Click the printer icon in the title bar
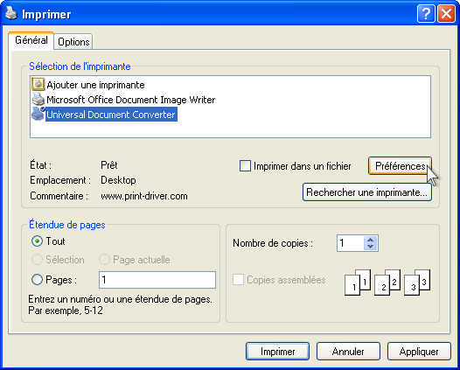Image resolution: width=460 pixels, height=370 pixels. click(x=11, y=13)
